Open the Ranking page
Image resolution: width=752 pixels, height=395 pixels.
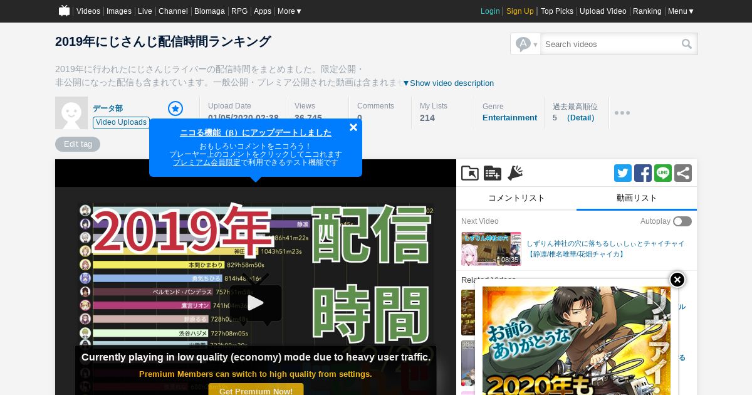coord(647,11)
